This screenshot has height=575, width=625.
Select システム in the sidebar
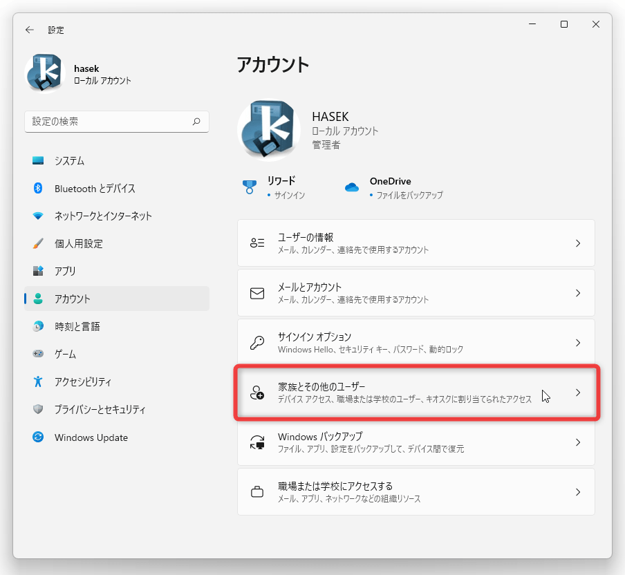117,160
